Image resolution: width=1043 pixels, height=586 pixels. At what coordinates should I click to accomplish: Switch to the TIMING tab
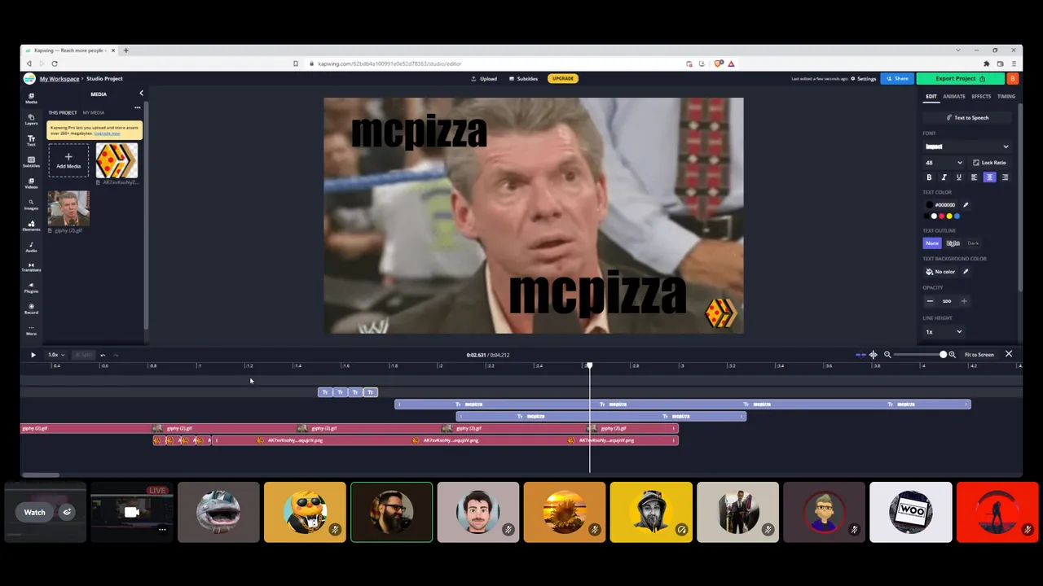[1006, 96]
